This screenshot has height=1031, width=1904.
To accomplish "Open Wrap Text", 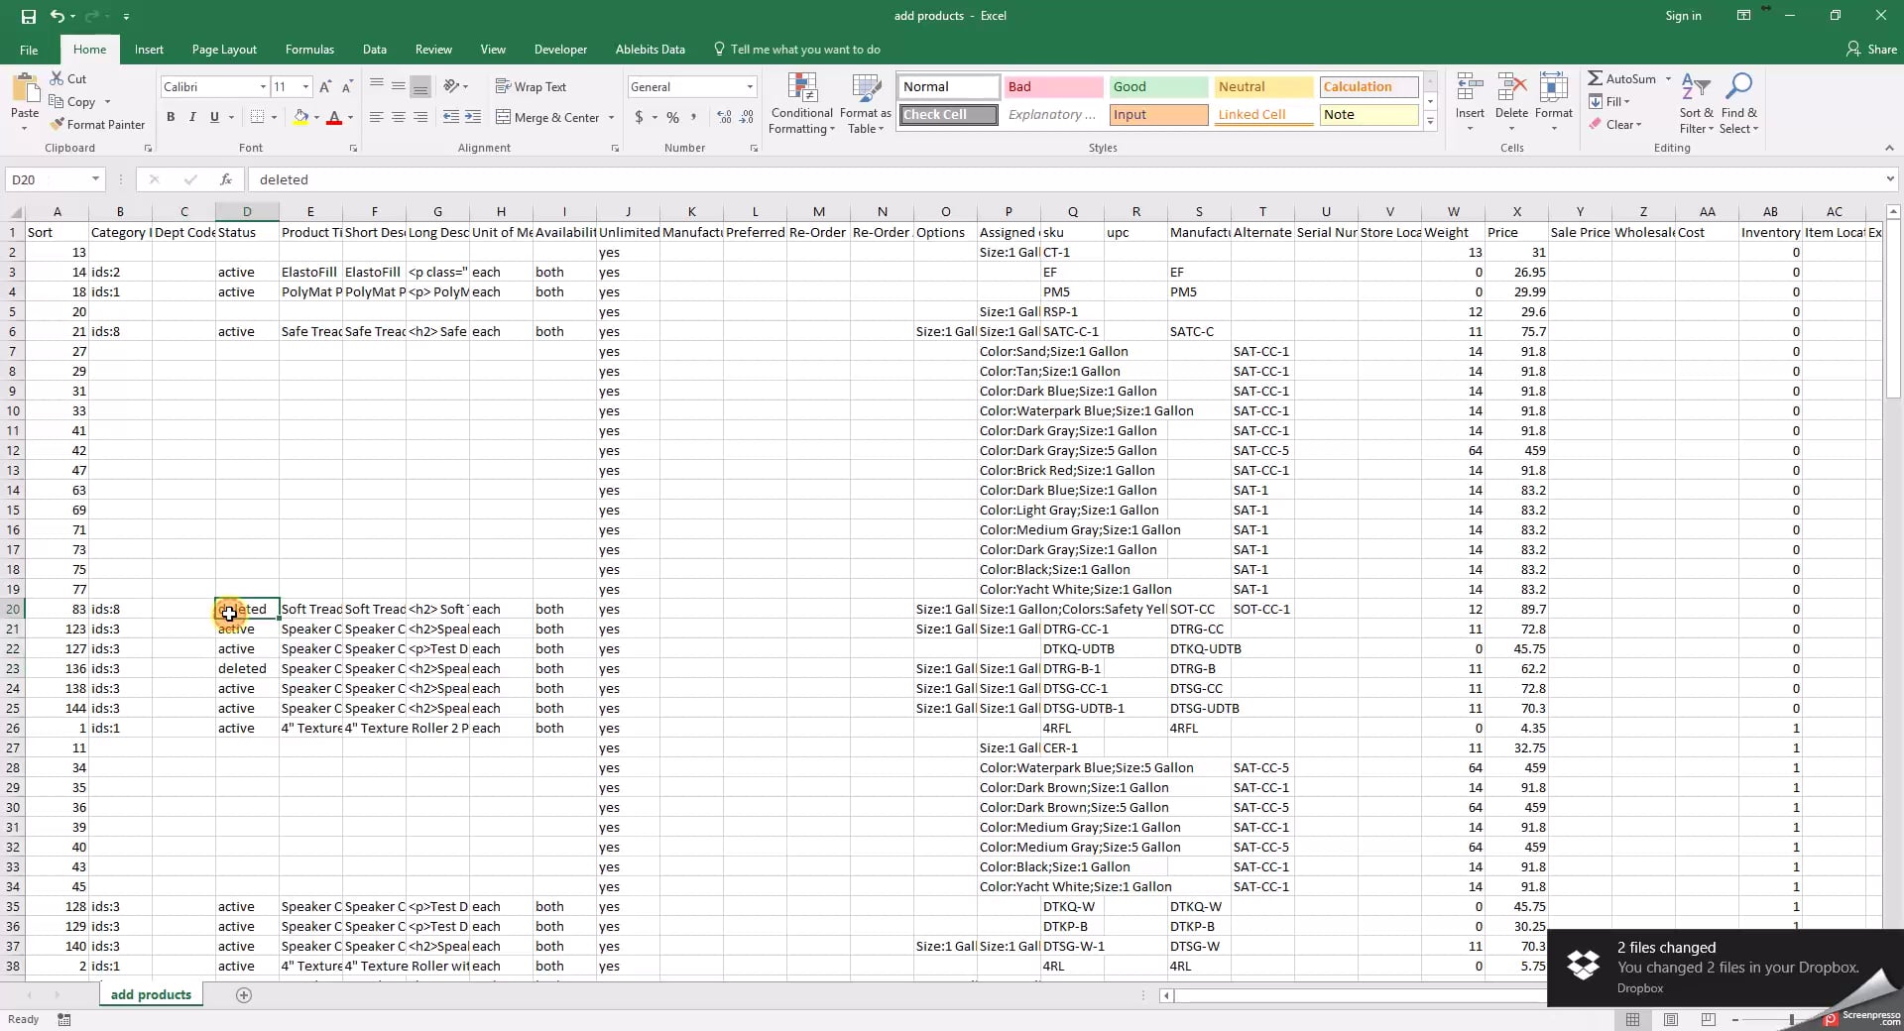I will (532, 86).
